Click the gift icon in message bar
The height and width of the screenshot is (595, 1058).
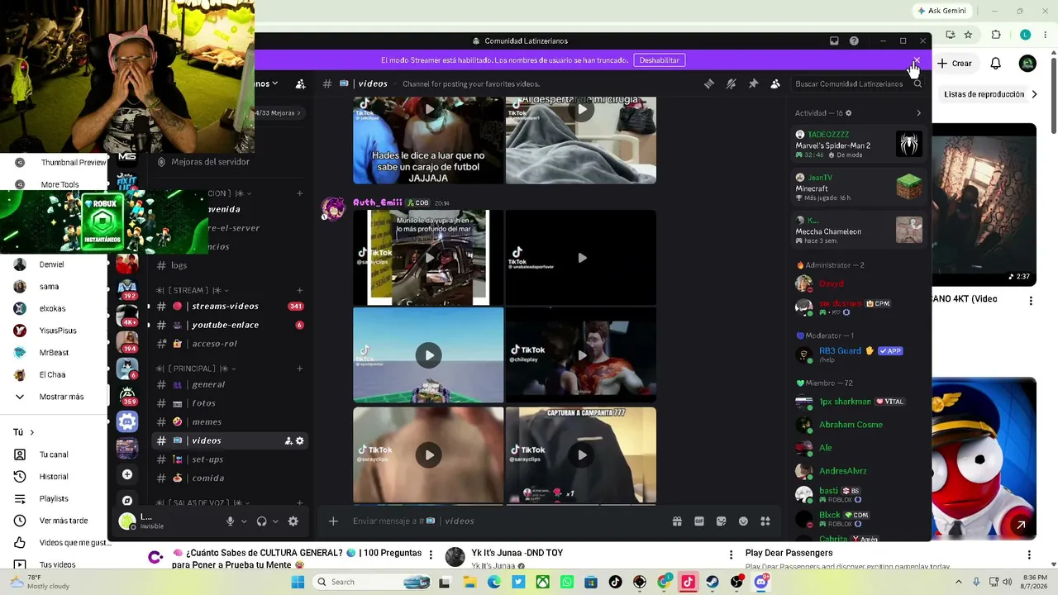[x=677, y=521]
